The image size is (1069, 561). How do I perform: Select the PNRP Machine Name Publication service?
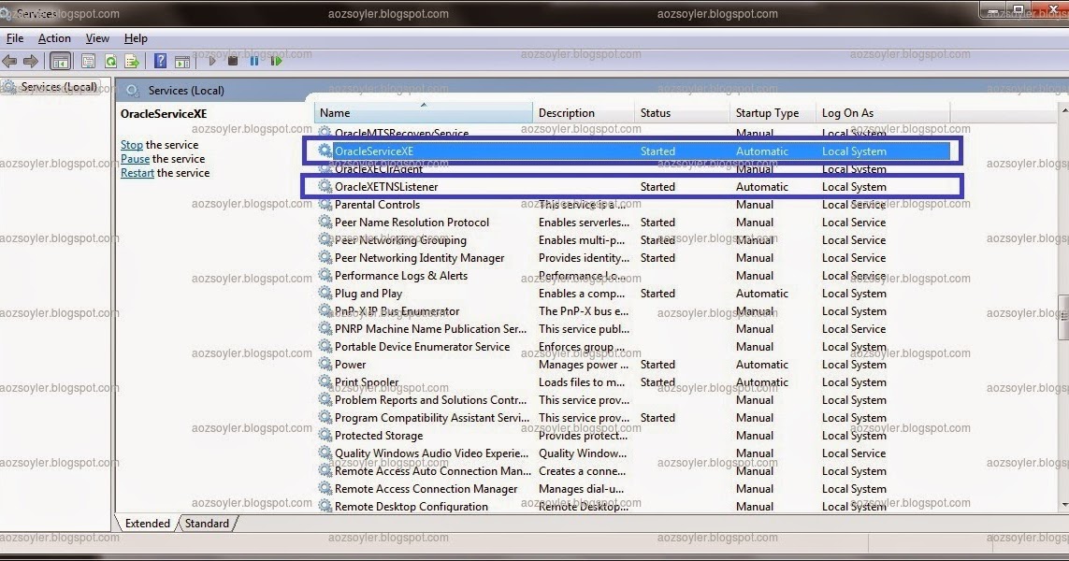(x=430, y=328)
